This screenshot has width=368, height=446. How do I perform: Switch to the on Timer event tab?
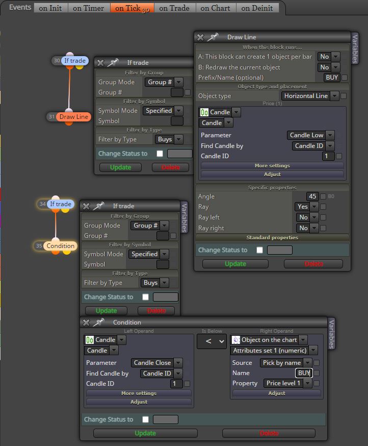pos(89,8)
